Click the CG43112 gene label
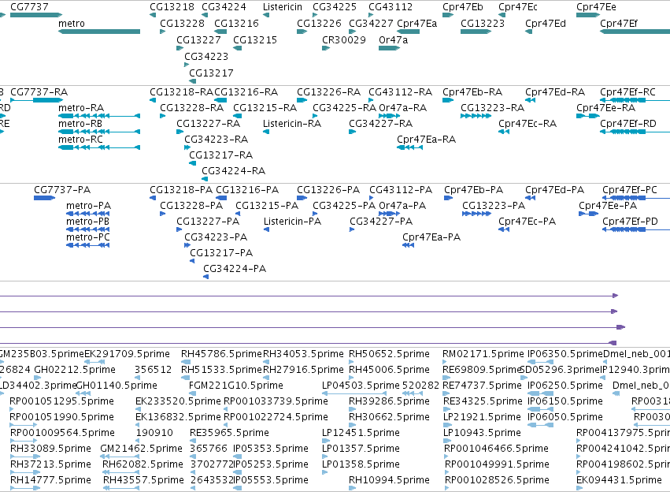The image size is (670, 492). 391,7
